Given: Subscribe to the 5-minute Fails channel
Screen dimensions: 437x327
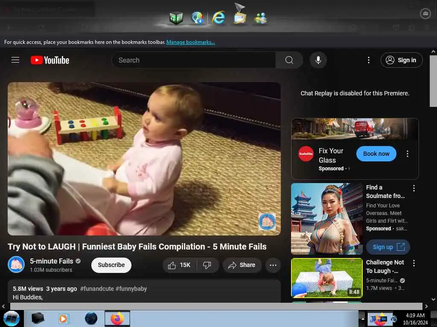Looking at the screenshot, I should pos(111,265).
